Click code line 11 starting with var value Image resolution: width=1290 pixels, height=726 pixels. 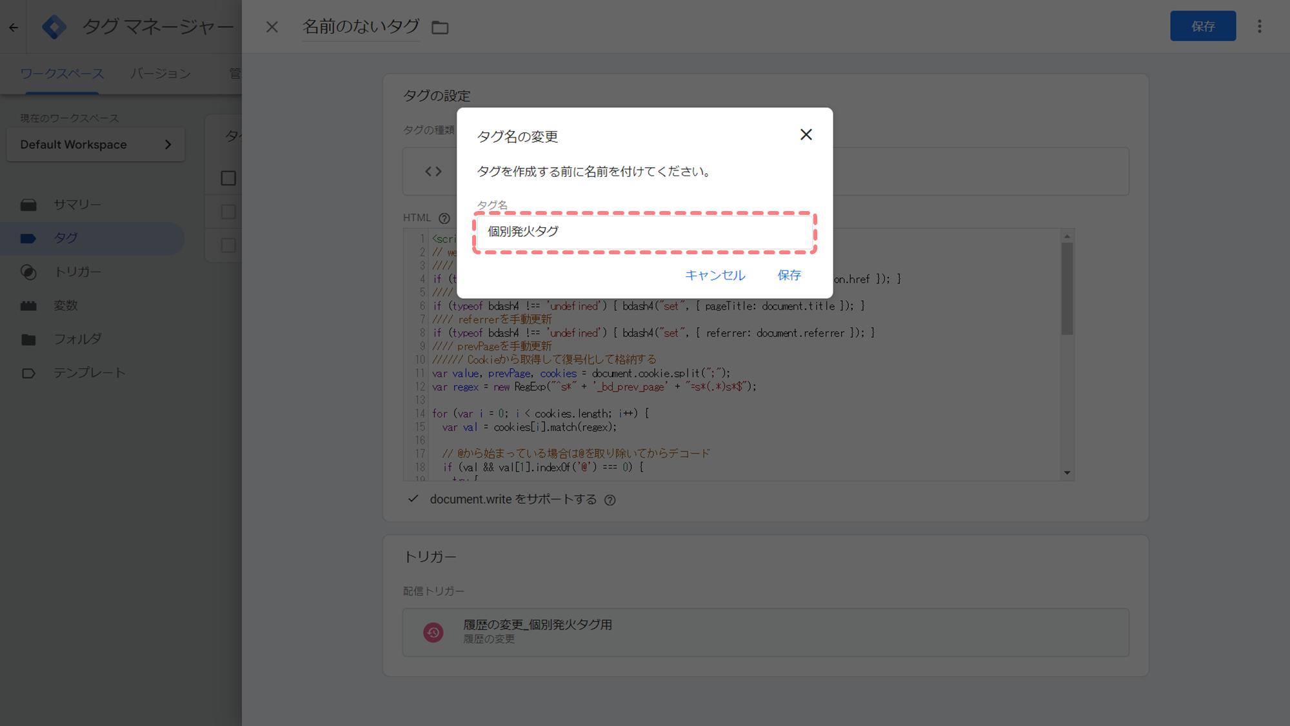click(581, 374)
